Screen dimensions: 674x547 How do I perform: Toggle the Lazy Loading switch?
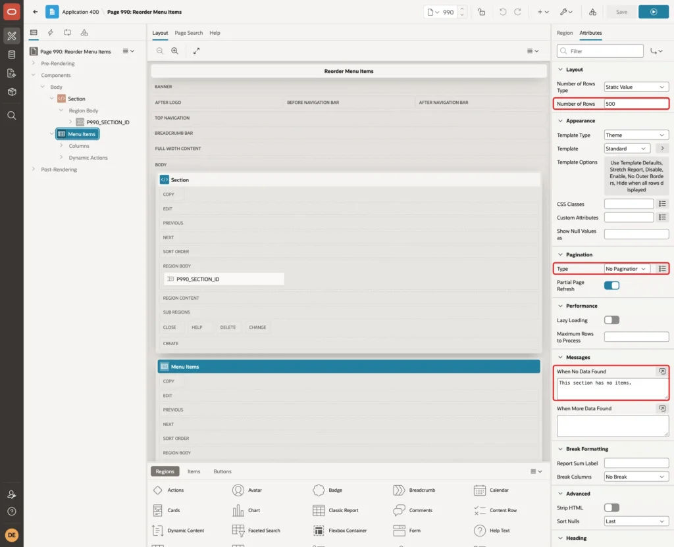[611, 320]
